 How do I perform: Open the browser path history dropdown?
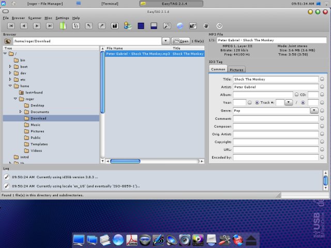pyautogui.click(x=165, y=41)
